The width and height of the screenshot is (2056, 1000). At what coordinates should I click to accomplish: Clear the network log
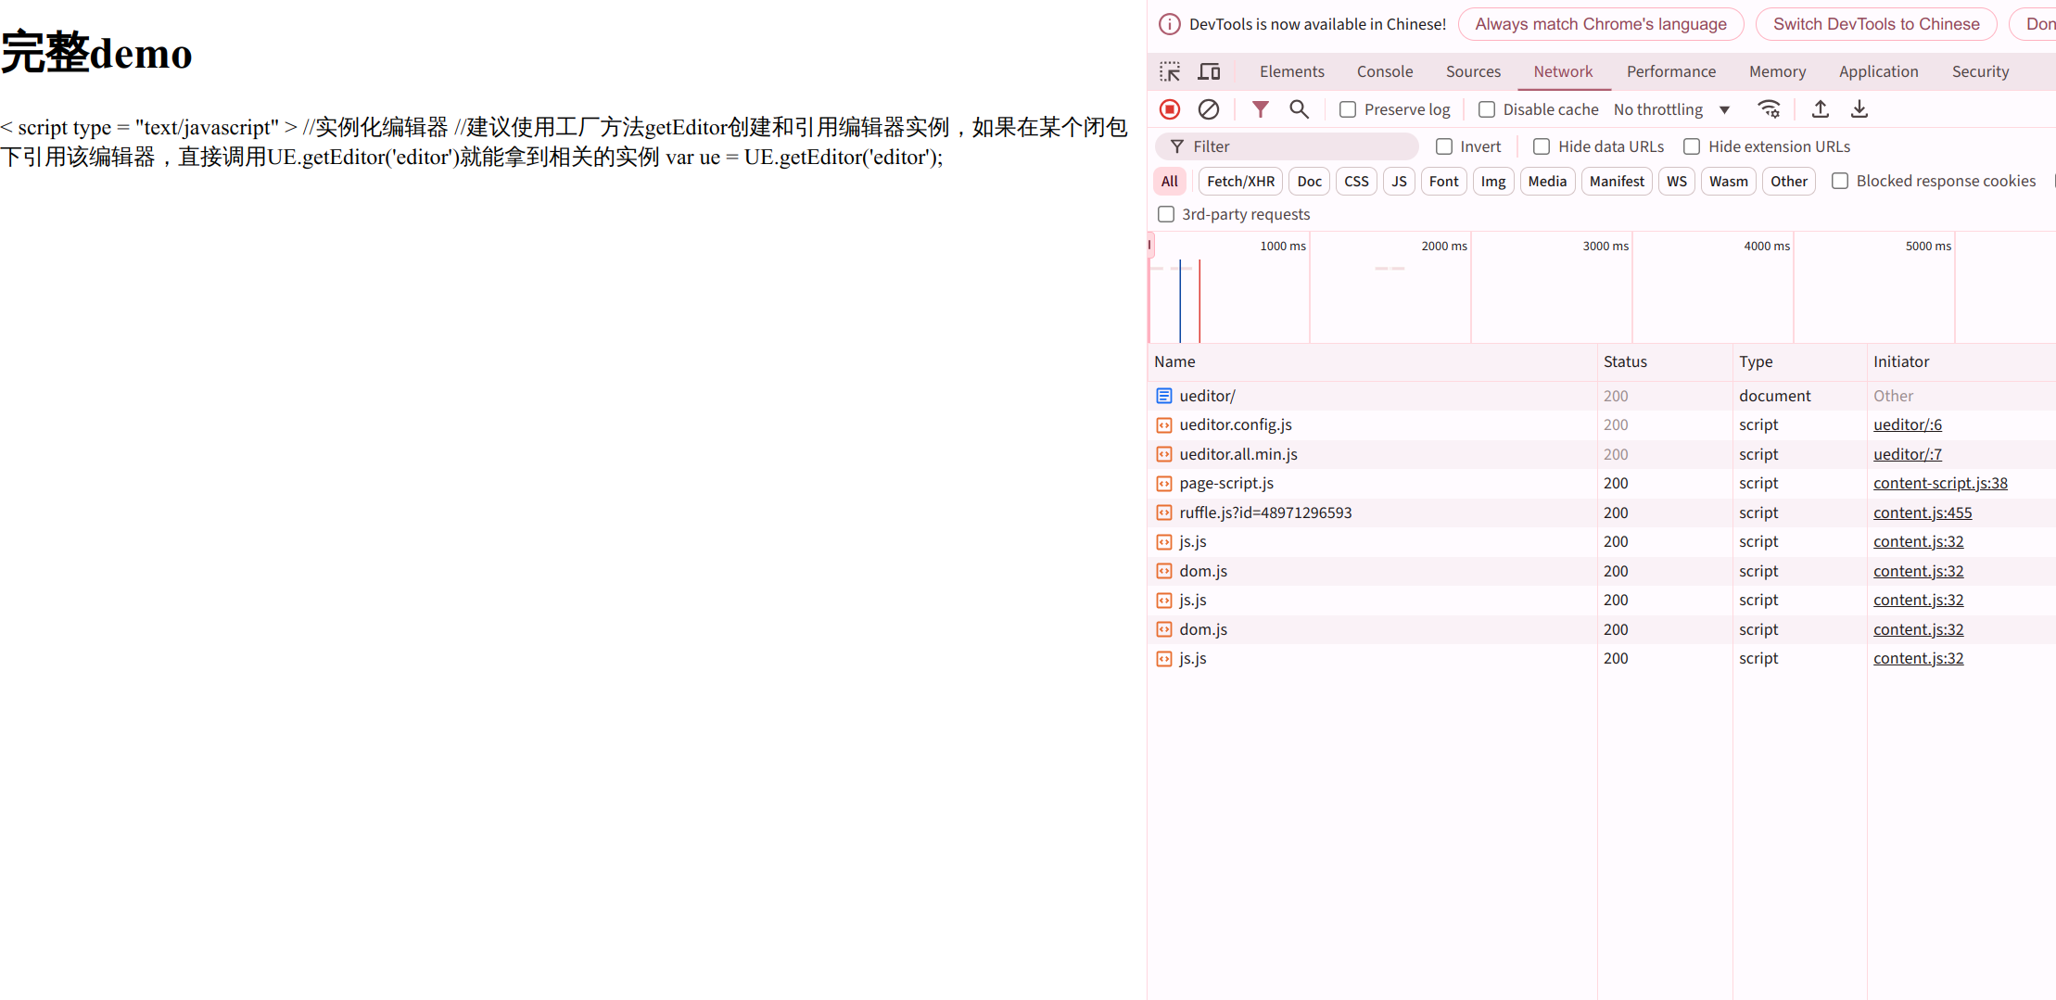click(x=1209, y=109)
